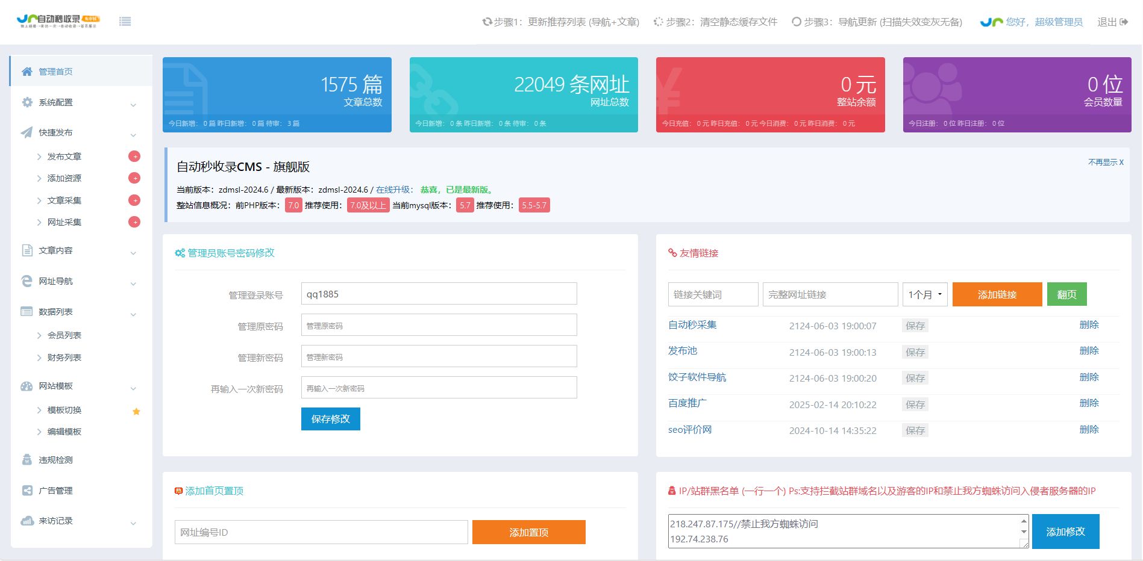The image size is (1143, 561).
Task: Click the red plus badge beside 发布文章
Action: pyautogui.click(x=134, y=157)
